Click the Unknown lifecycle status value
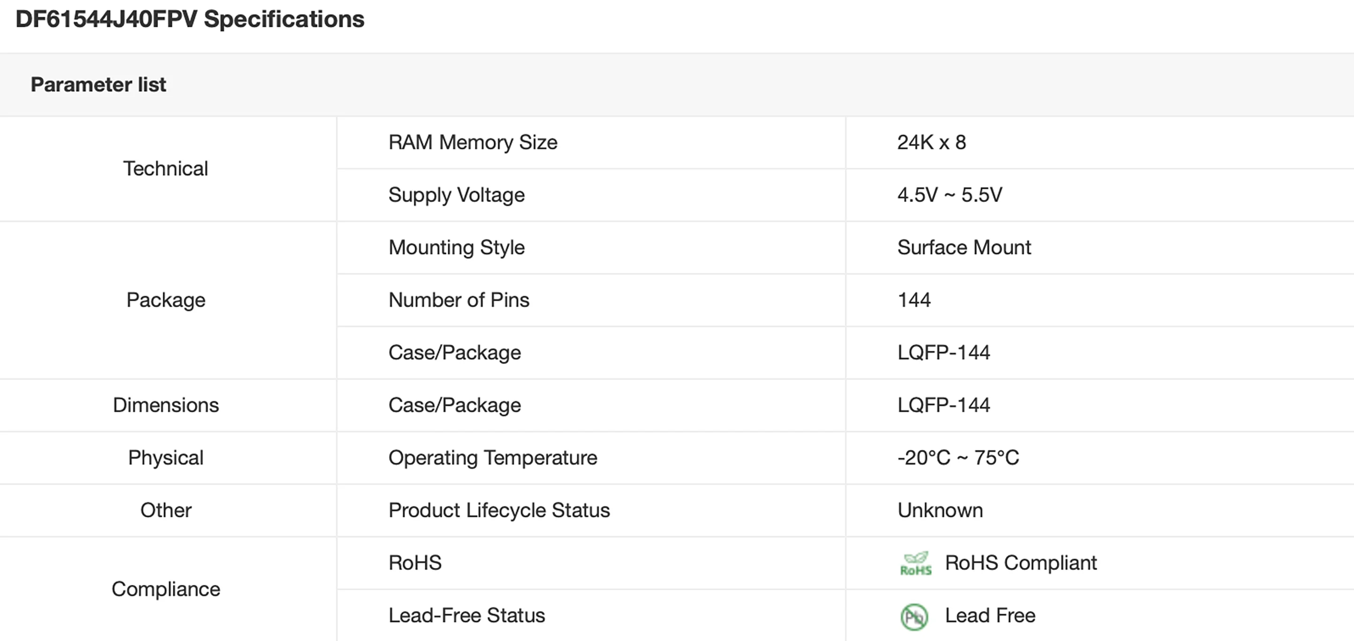This screenshot has width=1354, height=641. click(x=940, y=510)
